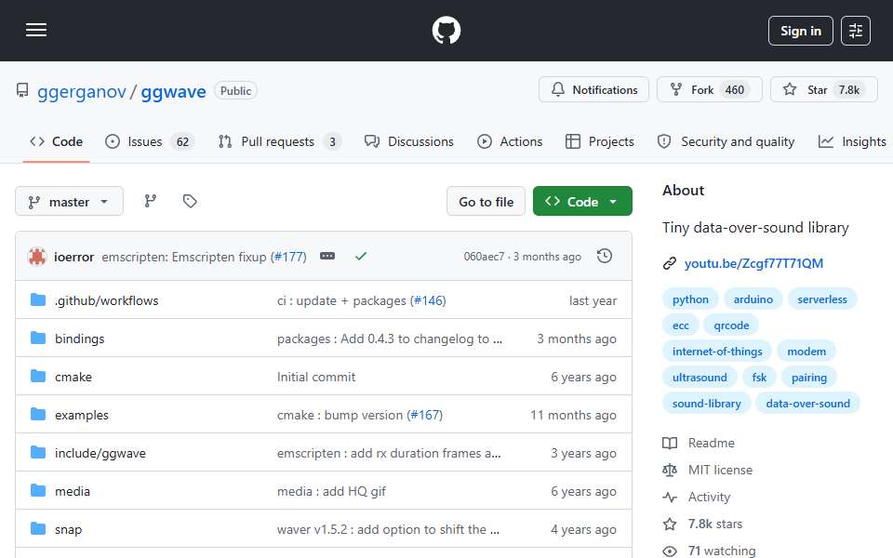893x558 pixels.
Task: Select the pairing topic tag
Action: coord(808,379)
